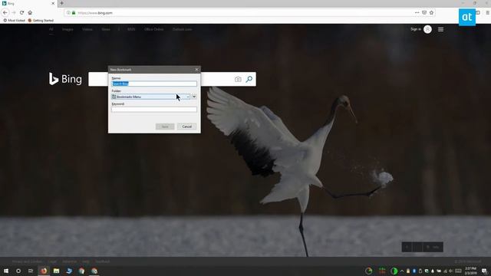The height and width of the screenshot is (276, 491).
Task: Open the Advertise footer link
Action: tap(70, 261)
